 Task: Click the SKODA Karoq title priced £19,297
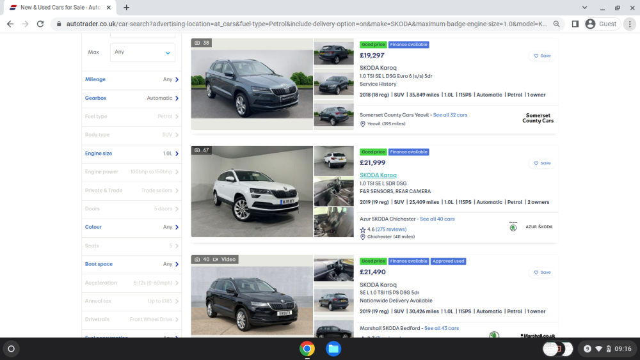[x=378, y=68]
